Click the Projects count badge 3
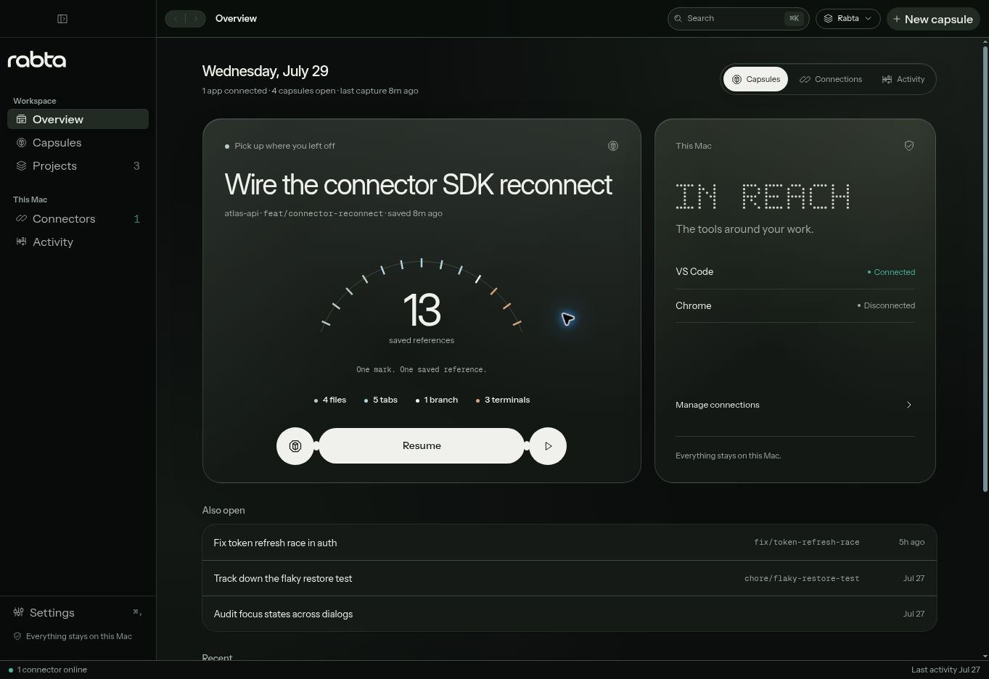Viewport: 989px width, 679px height. click(x=136, y=166)
